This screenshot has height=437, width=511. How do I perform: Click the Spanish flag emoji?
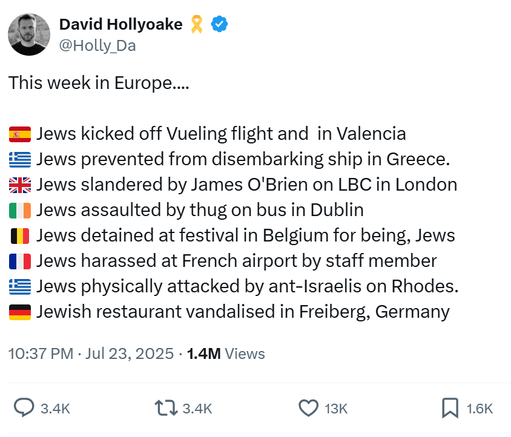(20, 134)
